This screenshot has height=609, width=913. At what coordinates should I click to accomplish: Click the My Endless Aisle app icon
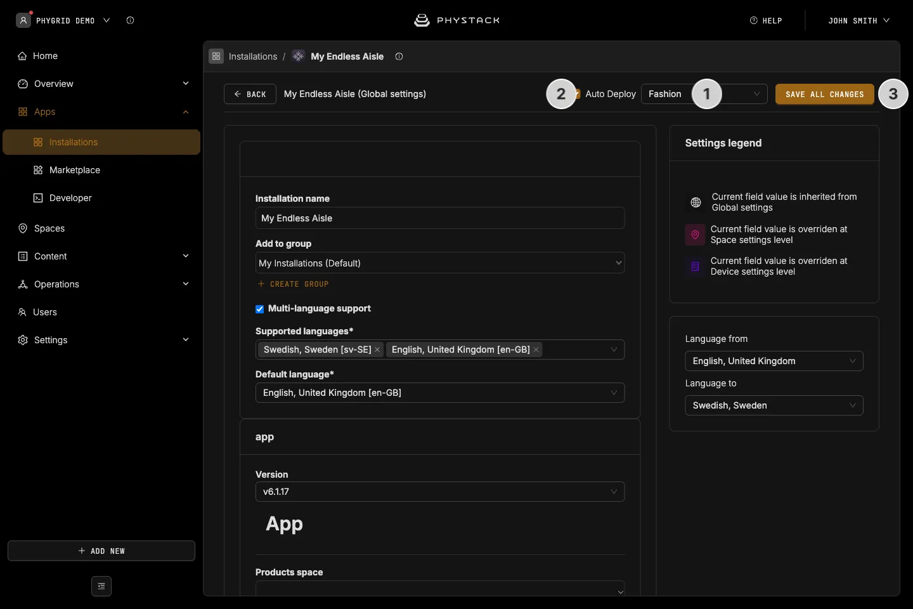tap(298, 56)
